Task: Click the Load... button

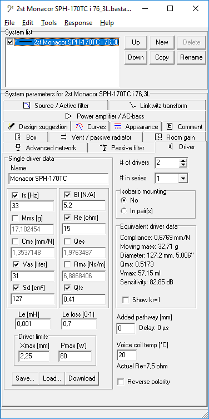Action: point(52,378)
